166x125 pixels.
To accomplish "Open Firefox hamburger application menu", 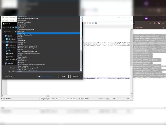I will 163,23.
